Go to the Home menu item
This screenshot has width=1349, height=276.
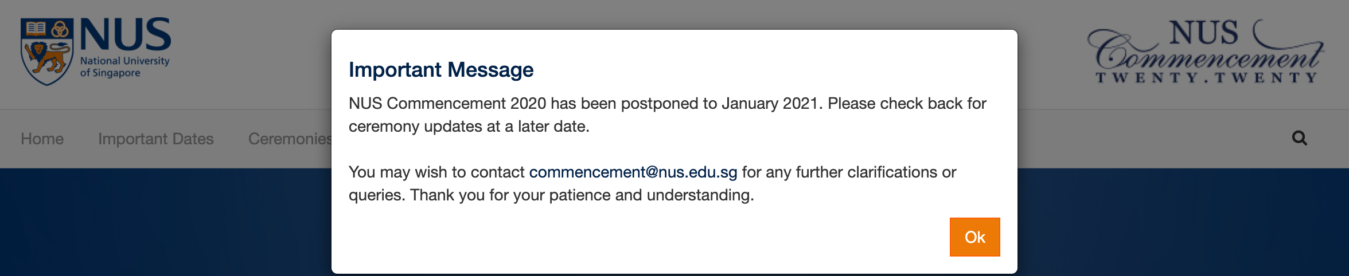pyautogui.click(x=42, y=139)
